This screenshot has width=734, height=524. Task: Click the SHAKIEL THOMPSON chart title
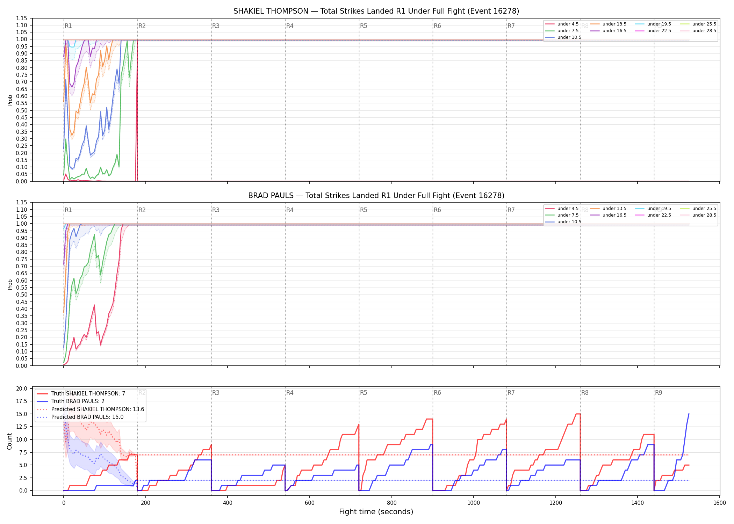pyautogui.click(x=376, y=11)
